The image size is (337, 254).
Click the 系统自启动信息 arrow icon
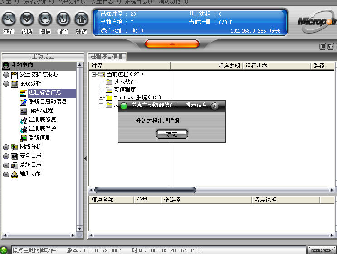(23, 102)
